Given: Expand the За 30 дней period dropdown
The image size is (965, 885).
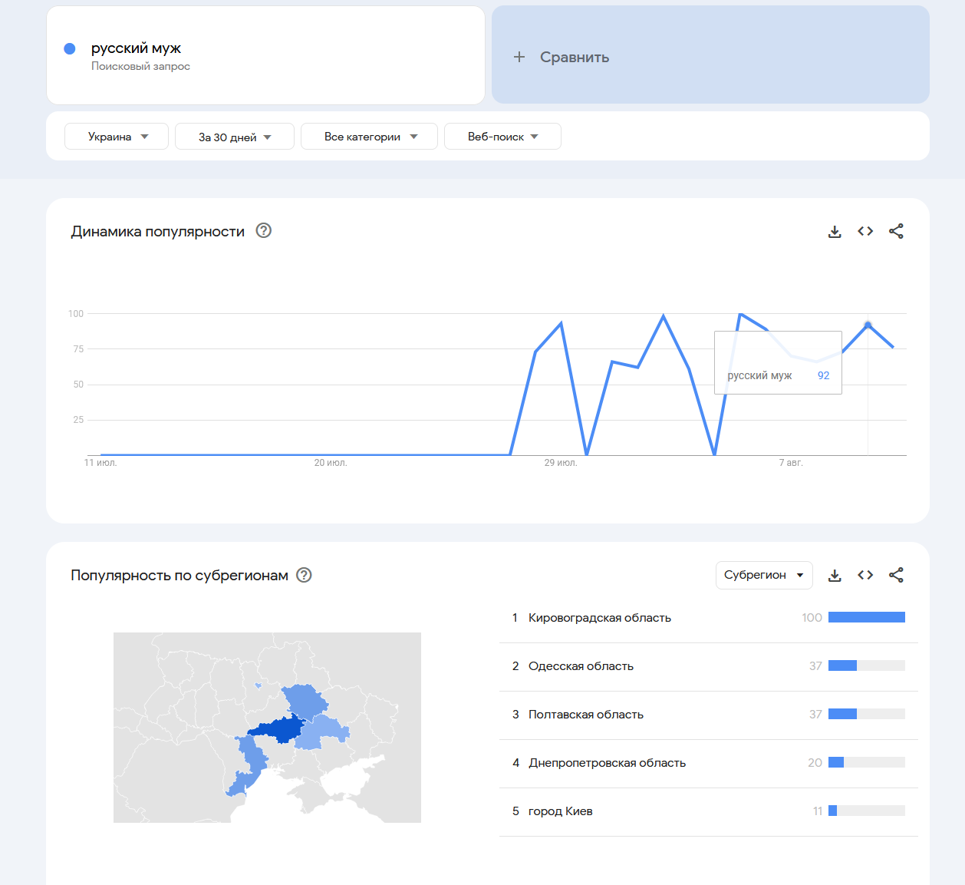Looking at the screenshot, I should pyautogui.click(x=235, y=137).
